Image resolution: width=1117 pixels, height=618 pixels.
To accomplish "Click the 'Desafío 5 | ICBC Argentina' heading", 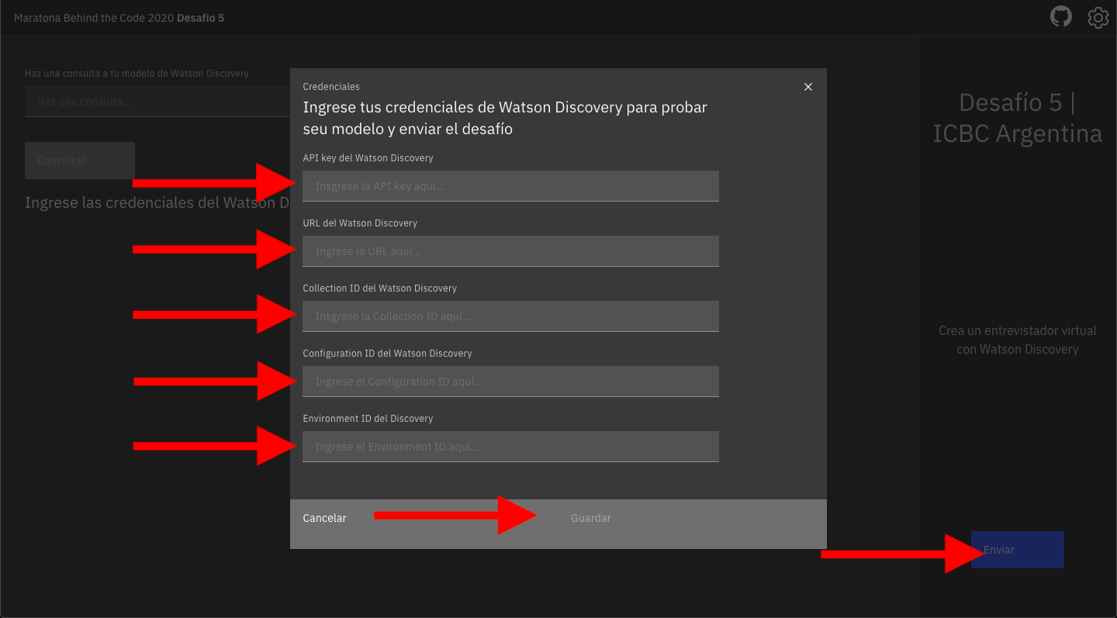I will click(1018, 118).
